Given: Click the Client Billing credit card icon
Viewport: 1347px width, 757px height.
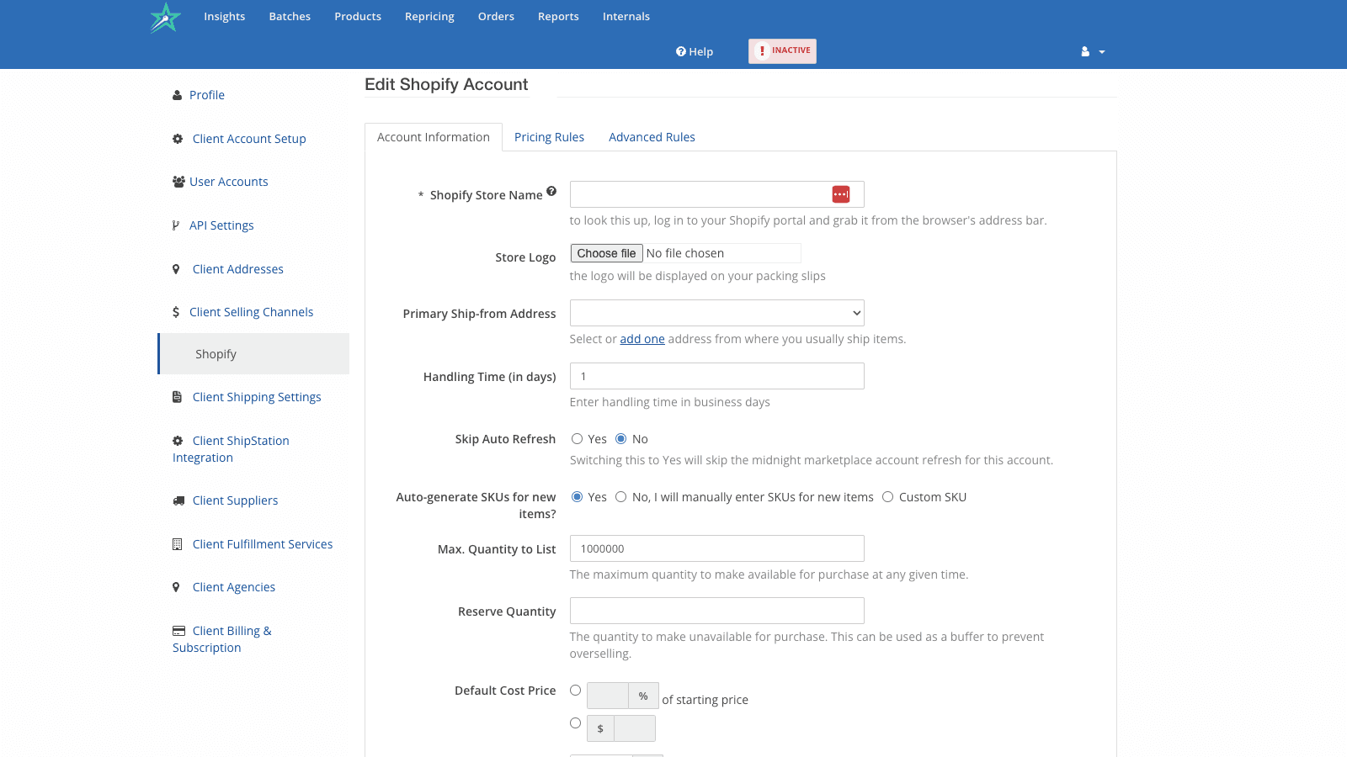Looking at the screenshot, I should (178, 629).
